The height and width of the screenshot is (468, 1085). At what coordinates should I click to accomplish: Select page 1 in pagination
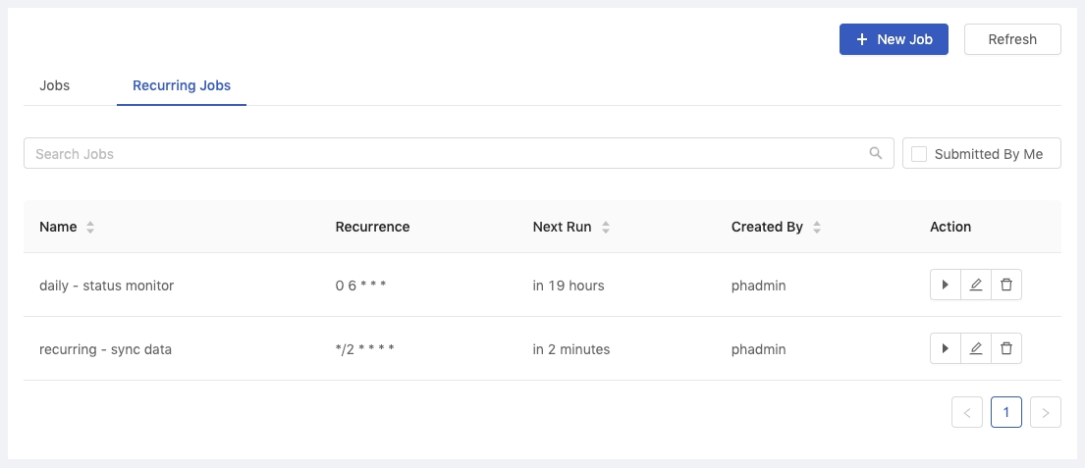click(x=1006, y=413)
